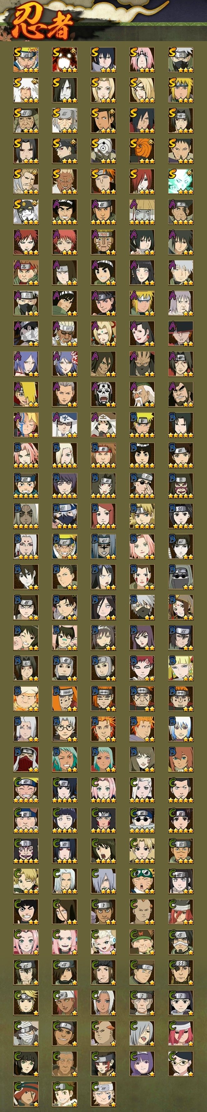The image size is (207, 1112).
Task: Pick the B-rank ninja with red face mask
Action: 26,759
